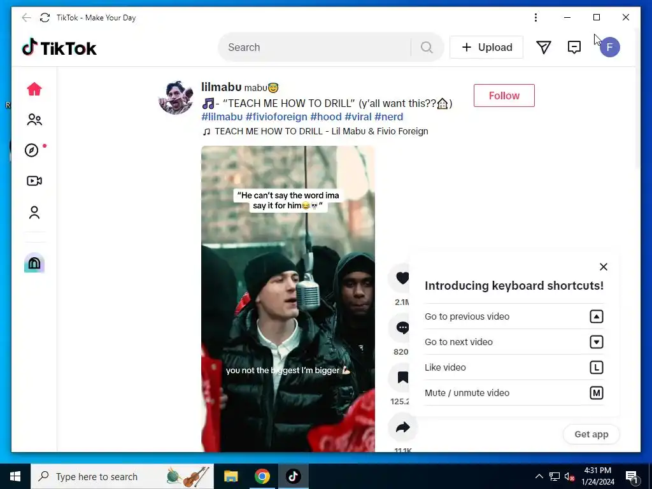Screen dimensions: 652x489
Task: Click the down arrow key icon
Action: (x=596, y=342)
